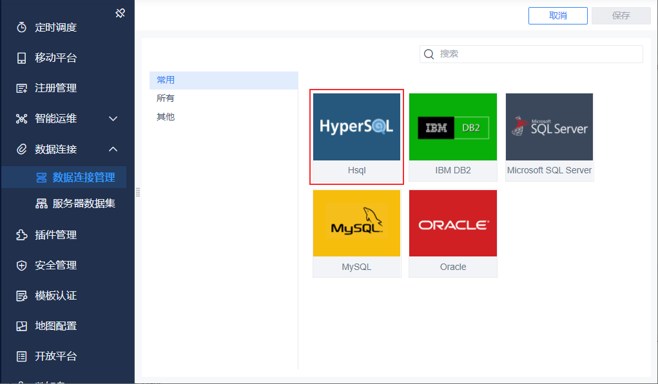Click the Hsql label text
The width and height of the screenshot is (658, 384).
(x=356, y=170)
